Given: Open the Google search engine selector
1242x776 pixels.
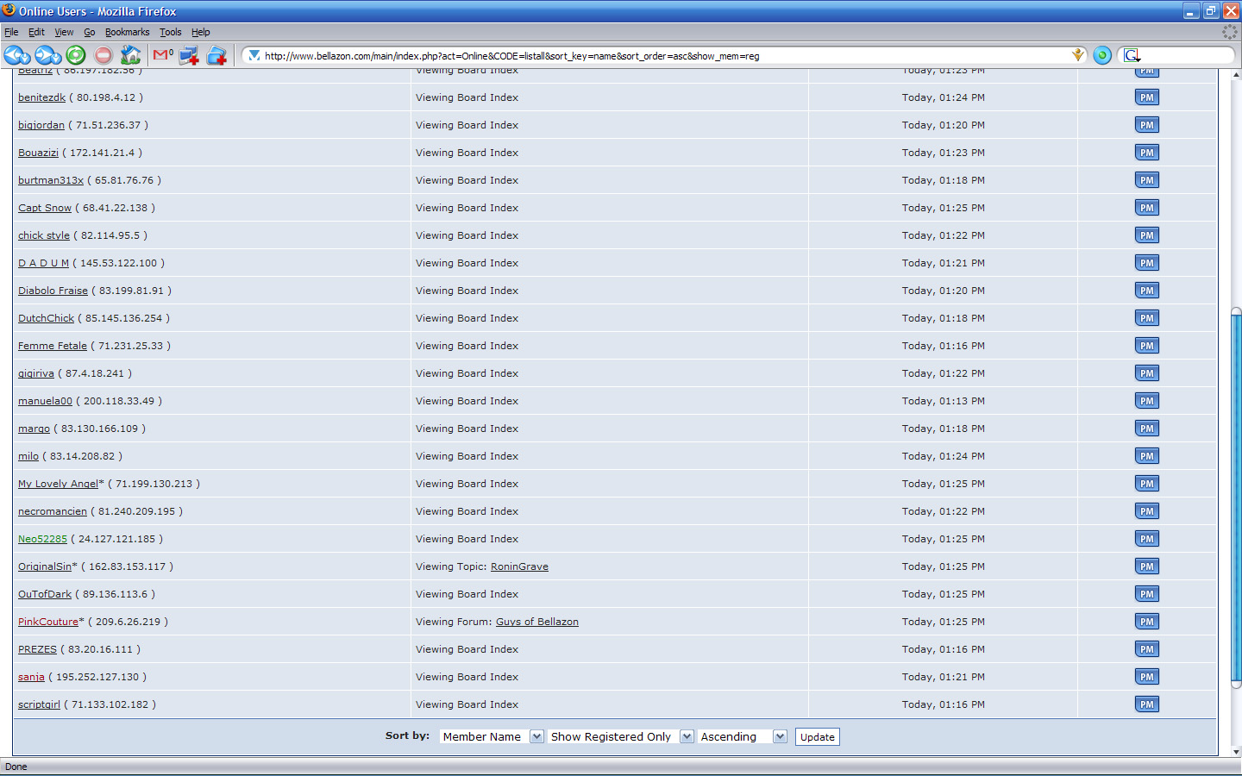Looking at the screenshot, I should tap(1132, 56).
